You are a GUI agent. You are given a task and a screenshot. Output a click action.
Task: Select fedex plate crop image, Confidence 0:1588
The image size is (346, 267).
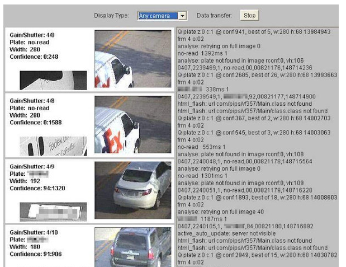pos(53,146)
